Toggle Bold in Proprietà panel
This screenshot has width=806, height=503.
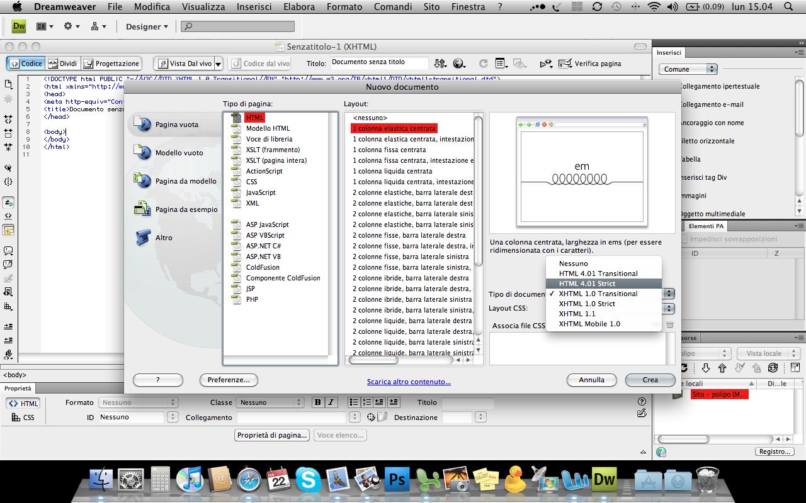317,402
